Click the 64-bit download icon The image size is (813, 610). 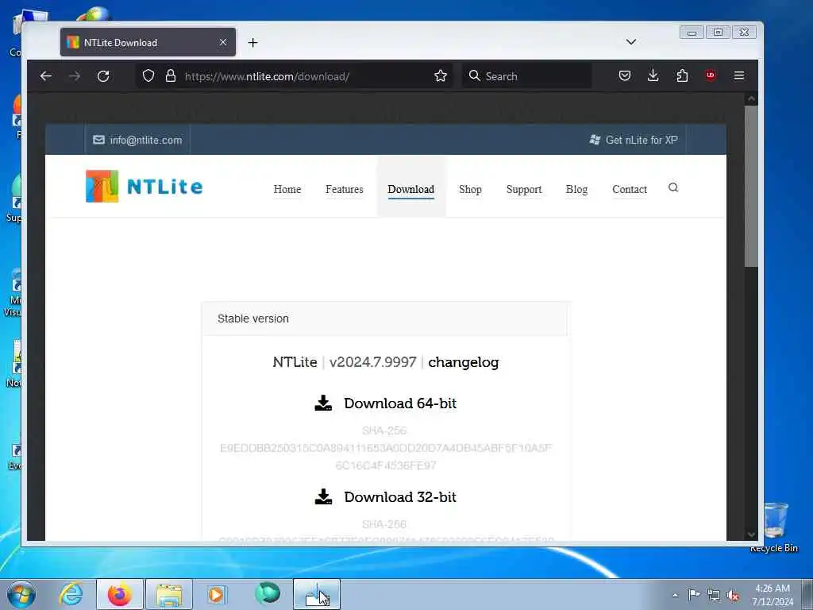pos(323,403)
